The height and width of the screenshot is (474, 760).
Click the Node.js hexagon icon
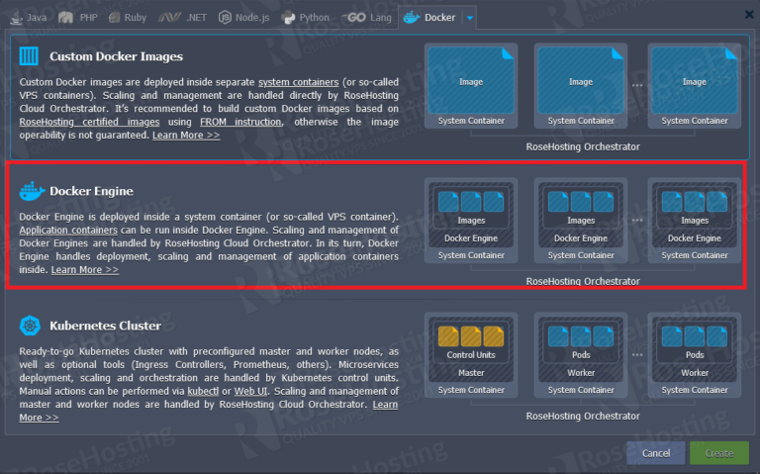(225, 18)
